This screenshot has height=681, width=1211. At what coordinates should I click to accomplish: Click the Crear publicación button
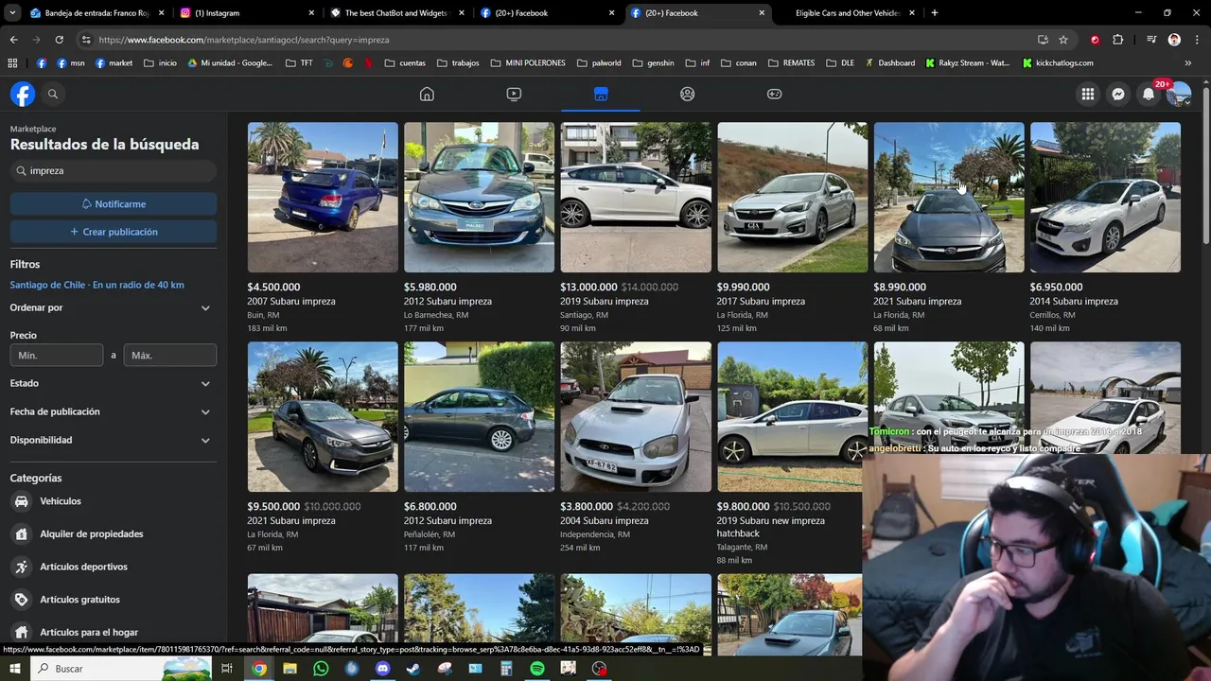point(114,232)
